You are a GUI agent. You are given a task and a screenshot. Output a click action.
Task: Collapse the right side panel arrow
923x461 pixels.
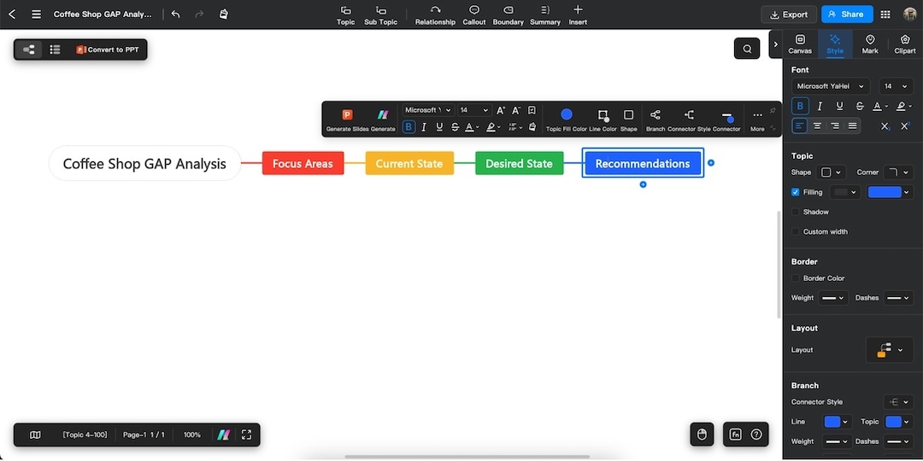775,44
